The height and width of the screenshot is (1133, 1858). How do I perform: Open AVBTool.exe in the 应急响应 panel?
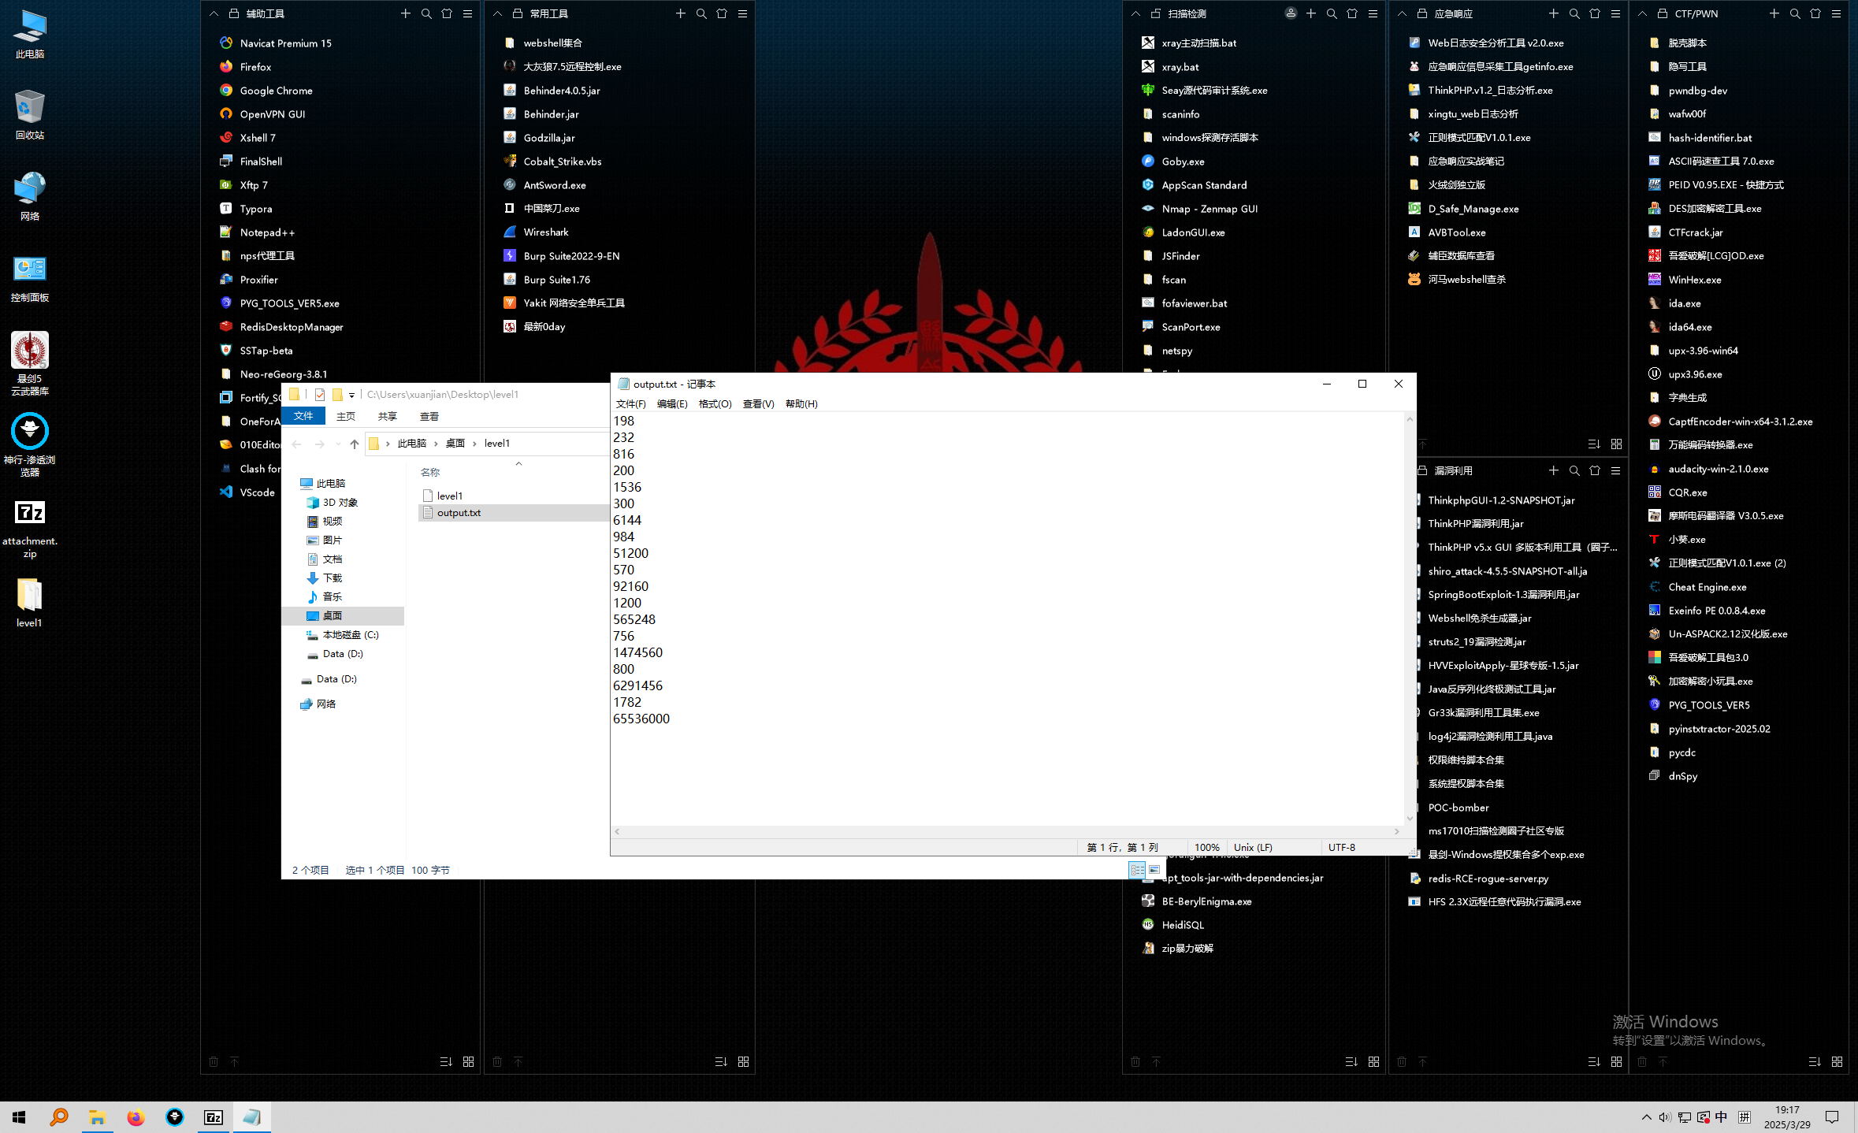(x=1456, y=232)
